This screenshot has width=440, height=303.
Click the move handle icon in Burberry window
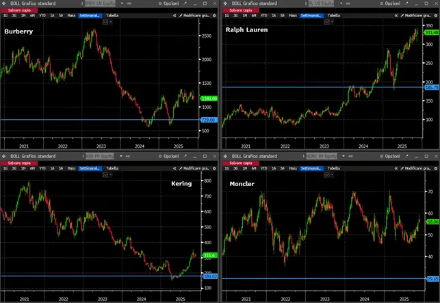(x=4, y=3)
